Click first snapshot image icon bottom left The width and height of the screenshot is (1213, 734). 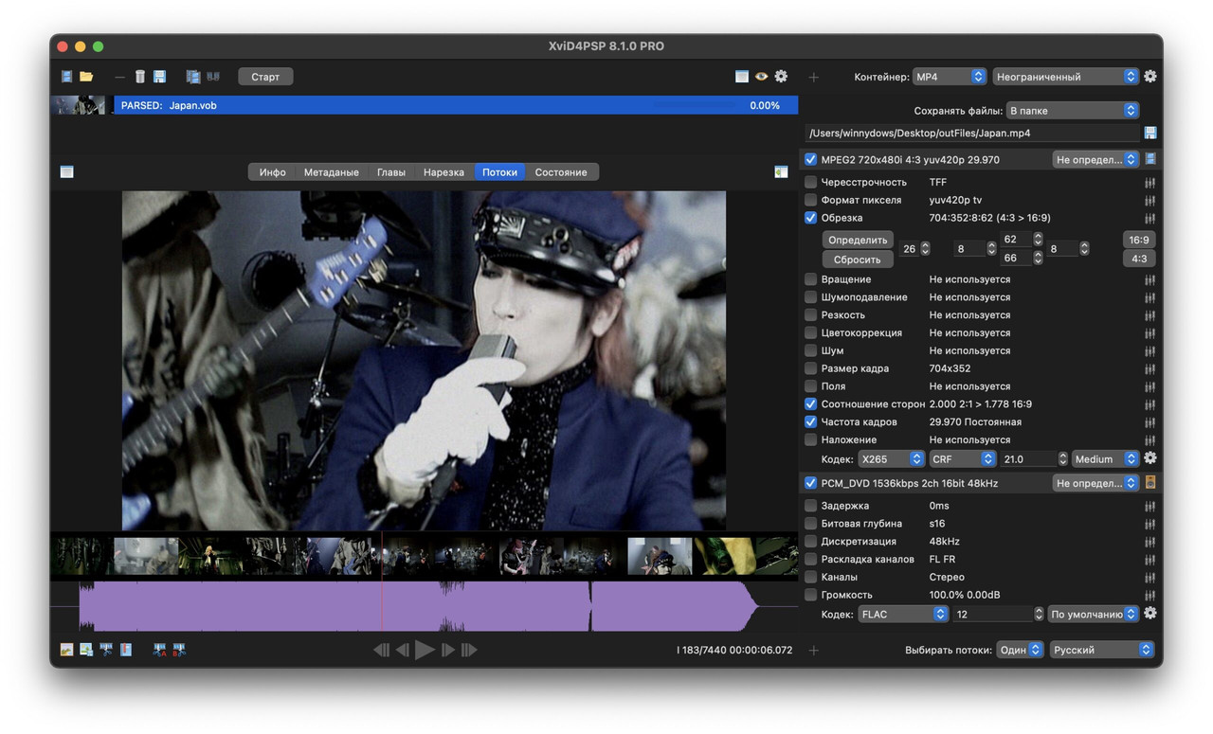pyautogui.click(x=66, y=650)
